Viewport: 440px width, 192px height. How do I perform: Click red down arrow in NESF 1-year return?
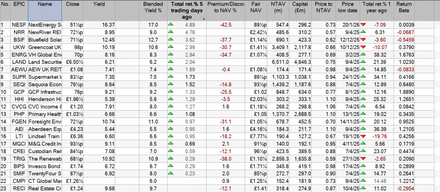click(x=365, y=25)
